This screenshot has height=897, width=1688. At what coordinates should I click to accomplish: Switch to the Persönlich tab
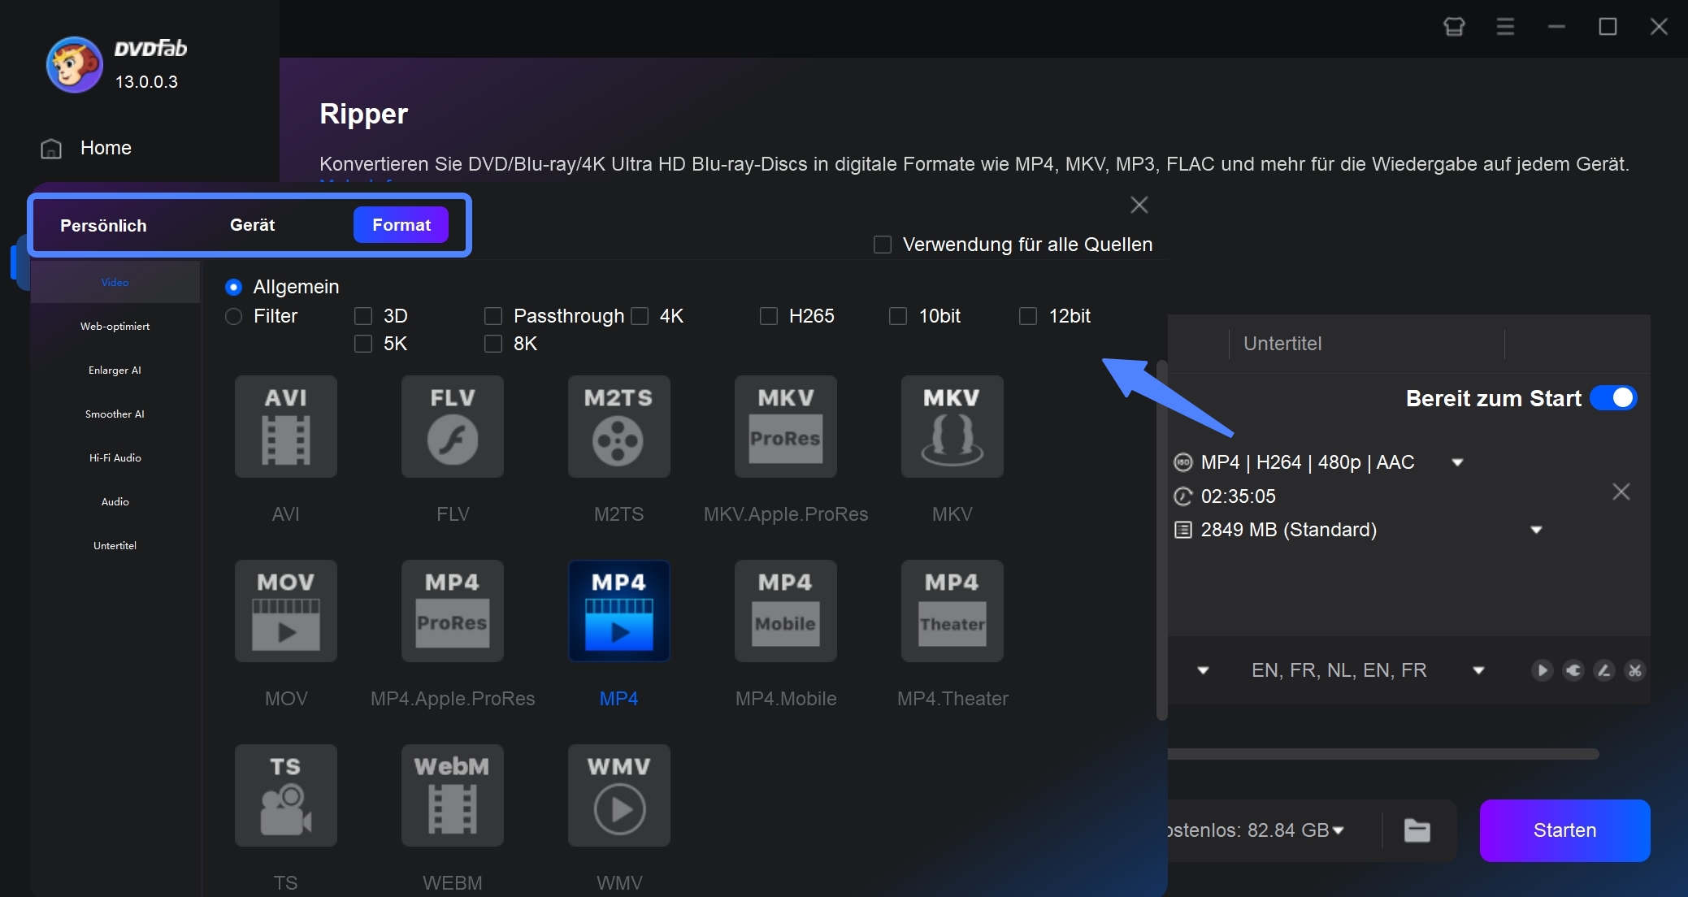click(x=102, y=224)
